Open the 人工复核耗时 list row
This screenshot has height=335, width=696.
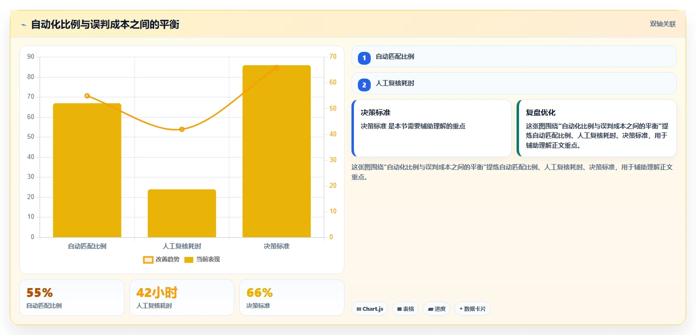514,84
